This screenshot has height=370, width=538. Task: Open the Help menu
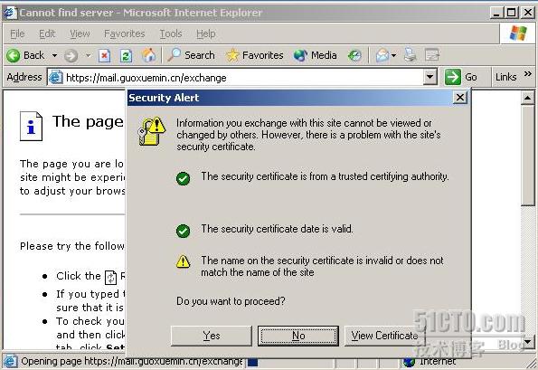coord(206,33)
